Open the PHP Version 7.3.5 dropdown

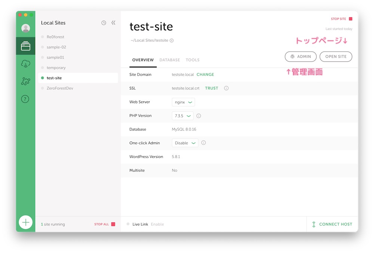tap(183, 116)
